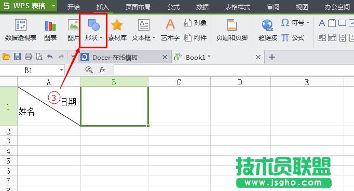Select row 2 header
The height and width of the screenshot is (191, 354).
pyautogui.click(x=9, y=131)
